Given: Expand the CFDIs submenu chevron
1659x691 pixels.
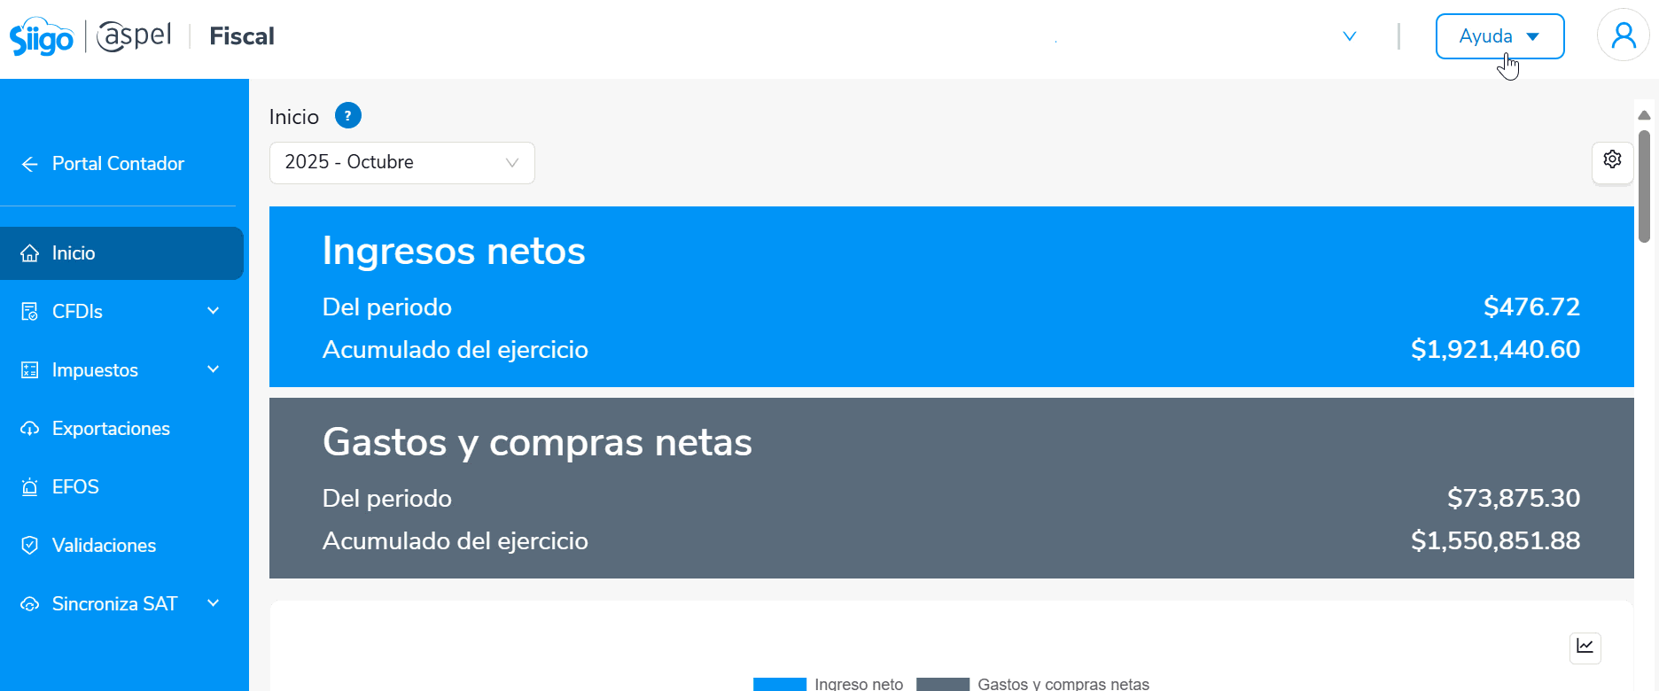Looking at the screenshot, I should pos(213,311).
